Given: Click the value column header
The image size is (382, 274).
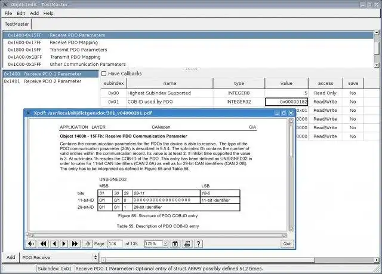Looking at the screenshot, I should coord(286,83).
